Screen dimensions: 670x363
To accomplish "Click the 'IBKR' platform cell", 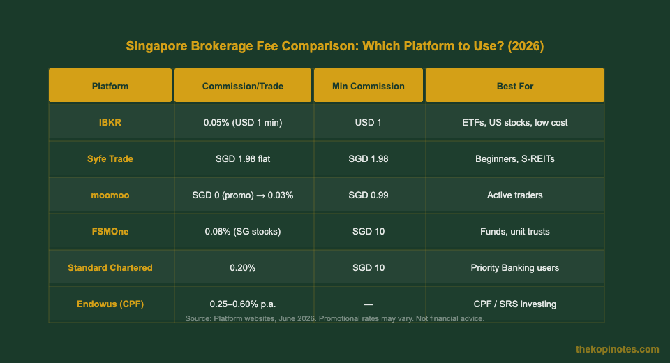I will (x=110, y=123).
